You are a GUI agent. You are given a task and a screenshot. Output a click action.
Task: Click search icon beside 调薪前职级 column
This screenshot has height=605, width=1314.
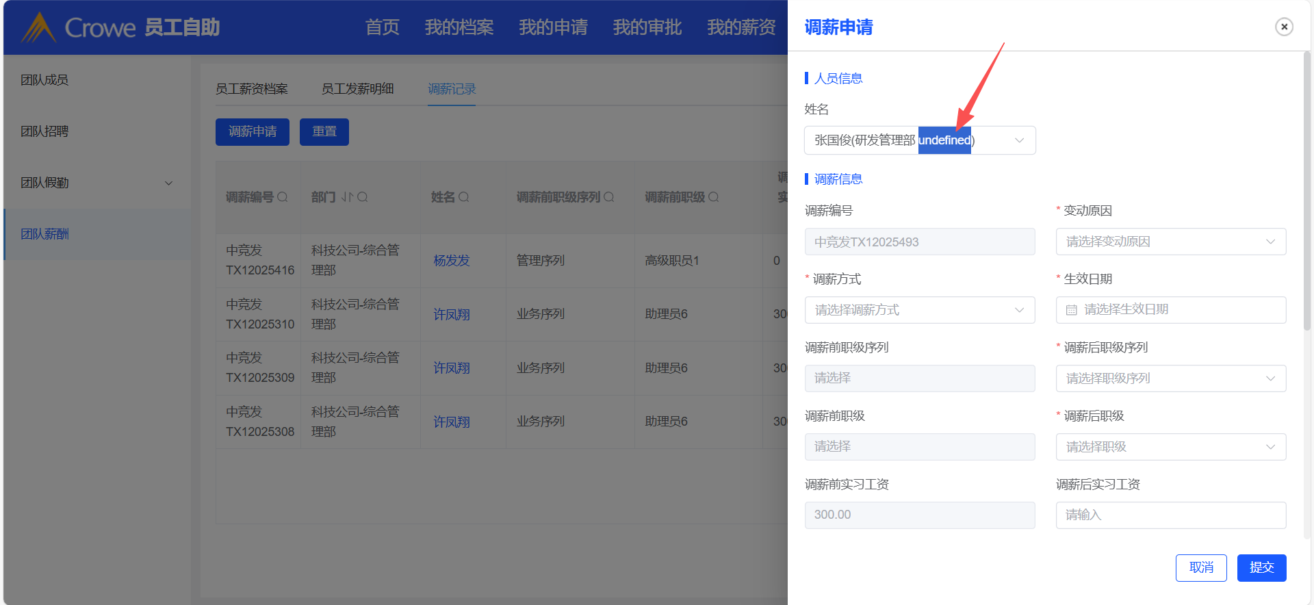click(x=714, y=197)
